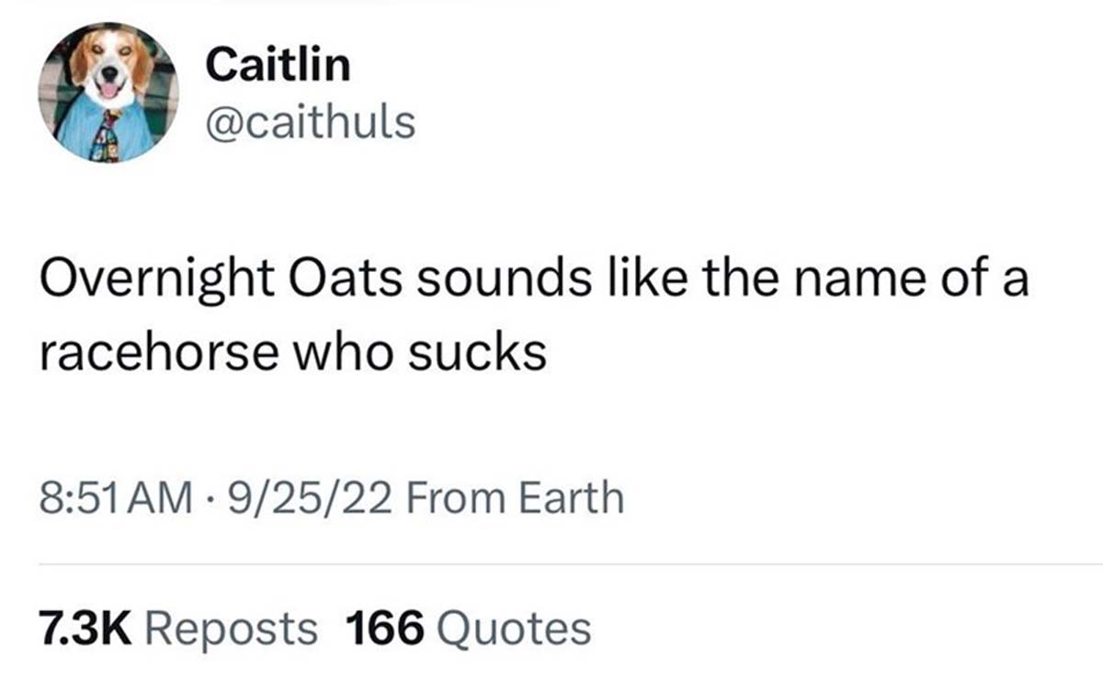Click the display name Caitlin
Screen dimensions: 1103x692
(276, 64)
